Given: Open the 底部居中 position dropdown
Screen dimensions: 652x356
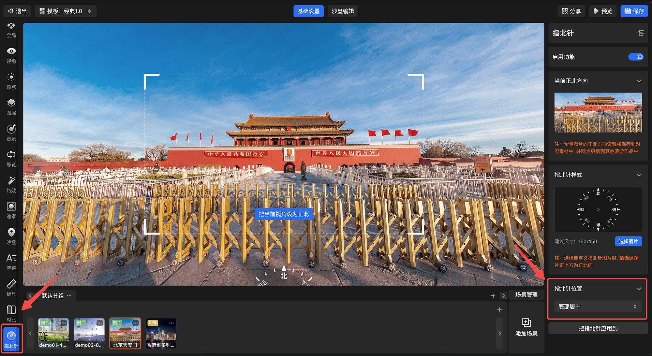Looking at the screenshot, I should (x=598, y=306).
